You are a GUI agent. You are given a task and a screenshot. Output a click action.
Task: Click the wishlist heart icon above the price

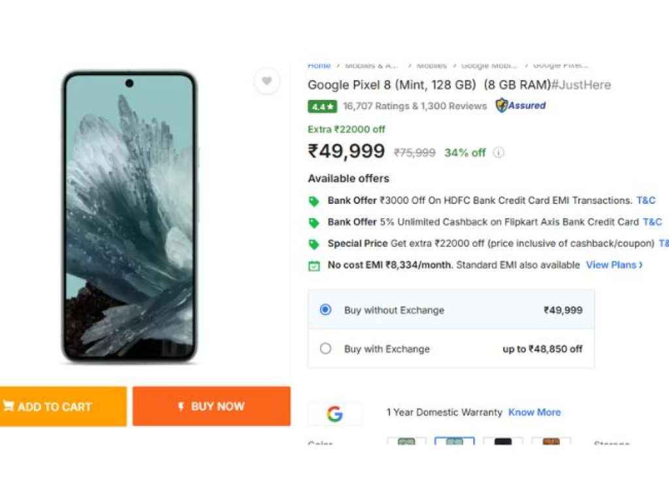coord(267,81)
